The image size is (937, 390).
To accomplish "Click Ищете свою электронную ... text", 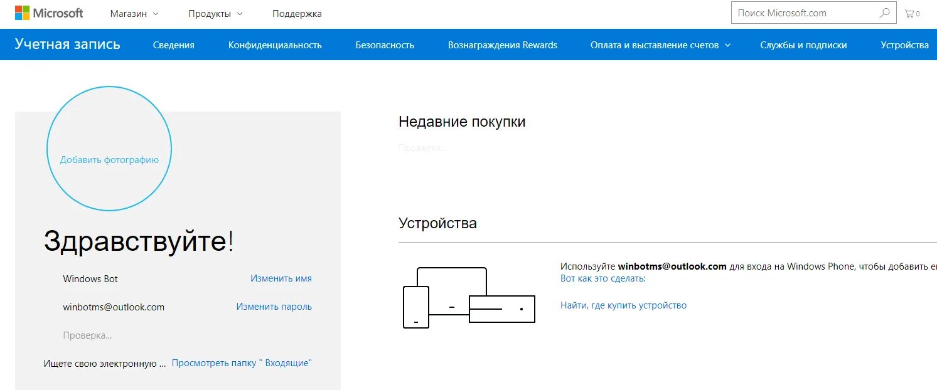I will click(x=105, y=363).
